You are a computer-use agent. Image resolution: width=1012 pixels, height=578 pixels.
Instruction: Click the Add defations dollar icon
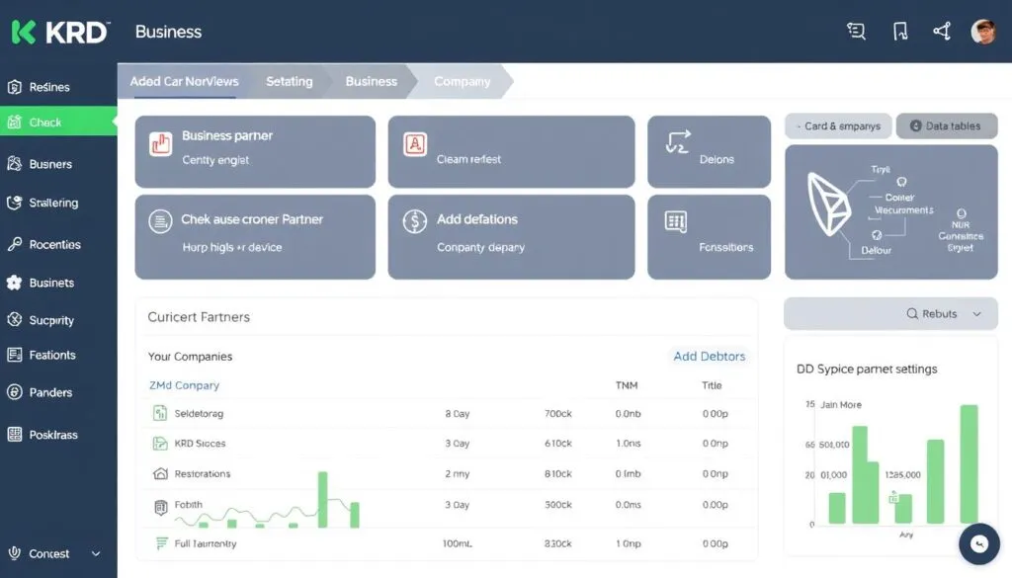(x=414, y=221)
